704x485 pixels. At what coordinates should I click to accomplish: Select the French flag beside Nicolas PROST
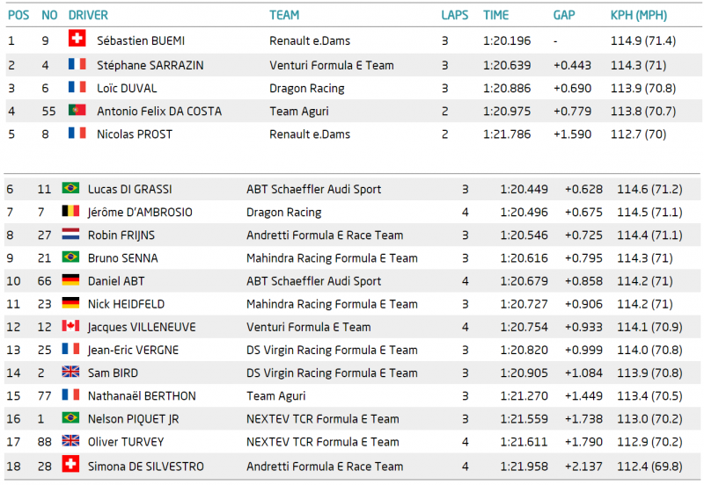77,133
